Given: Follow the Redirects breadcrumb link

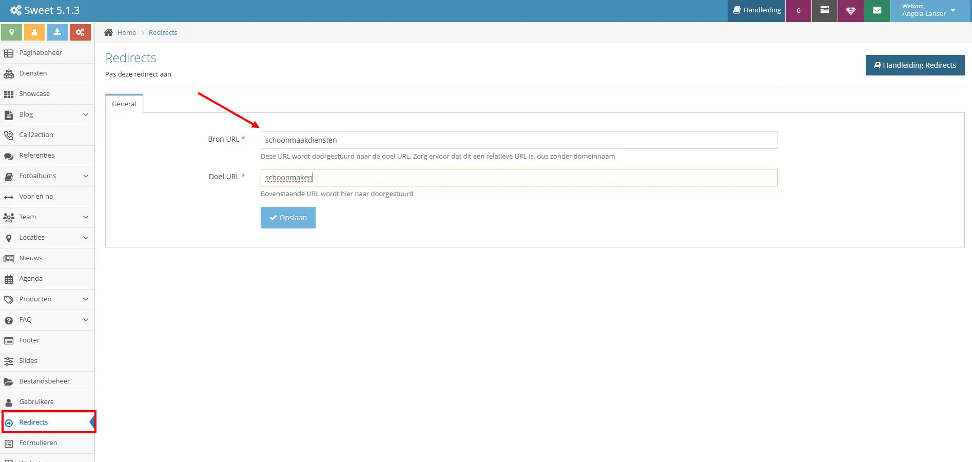Looking at the screenshot, I should coord(163,32).
